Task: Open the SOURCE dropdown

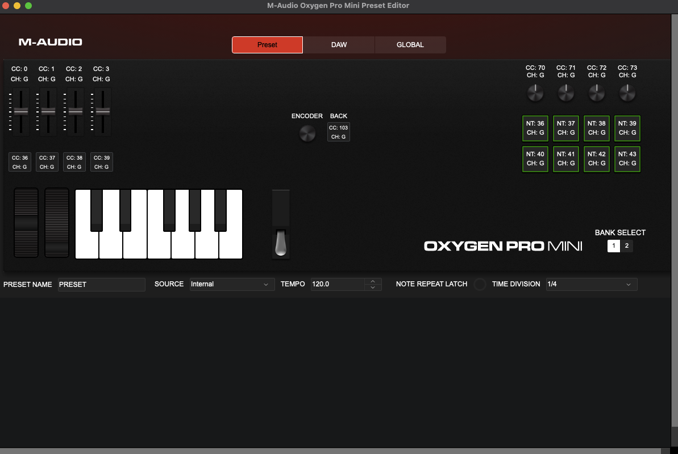Action: [x=232, y=284]
